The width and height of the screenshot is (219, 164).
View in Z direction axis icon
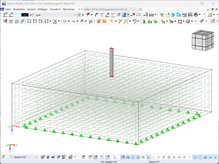[x=41, y=21]
